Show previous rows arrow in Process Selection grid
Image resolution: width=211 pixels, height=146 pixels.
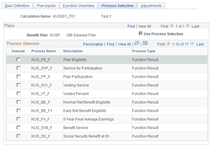168,43
